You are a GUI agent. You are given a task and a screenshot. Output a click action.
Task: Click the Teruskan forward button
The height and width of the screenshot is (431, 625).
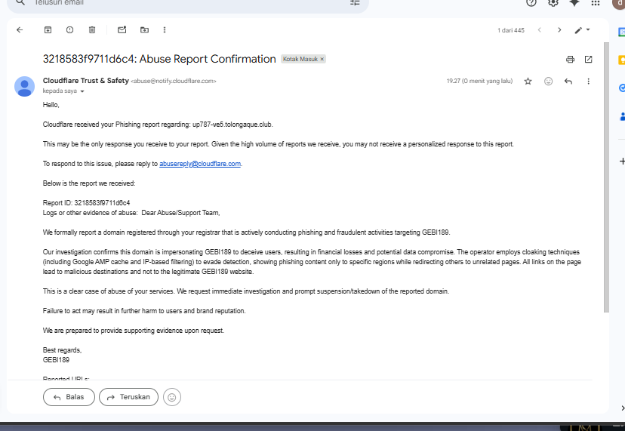point(129,397)
